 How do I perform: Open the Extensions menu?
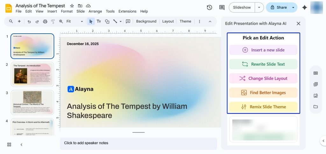(127, 11)
